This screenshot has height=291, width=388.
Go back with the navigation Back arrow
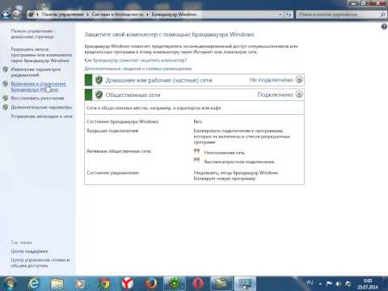[6, 15]
